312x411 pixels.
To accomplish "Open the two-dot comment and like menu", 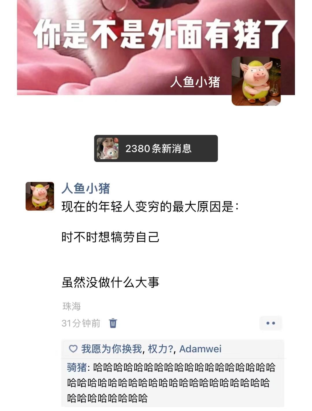I will (x=271, y=323).
